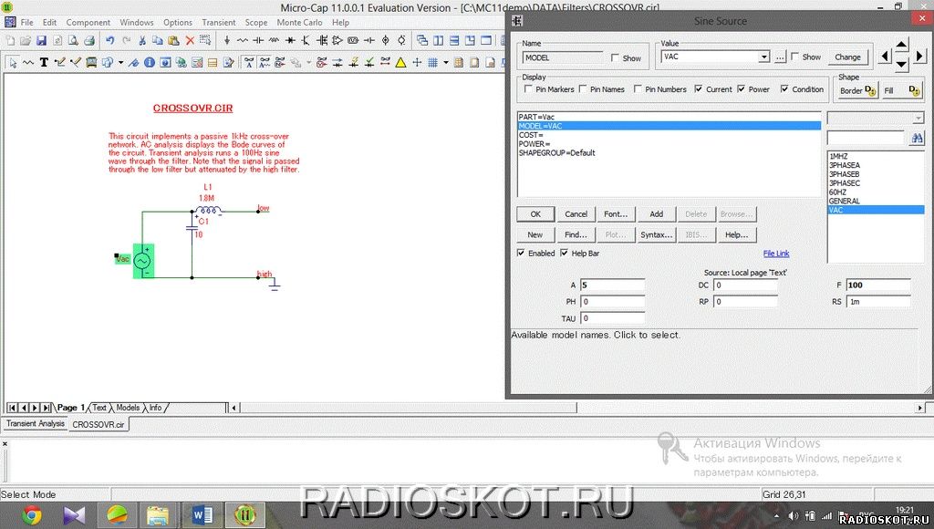This screenshot has width=934, height=529.
Task: Delete selection with the red X icon
Action: [190, 40]
